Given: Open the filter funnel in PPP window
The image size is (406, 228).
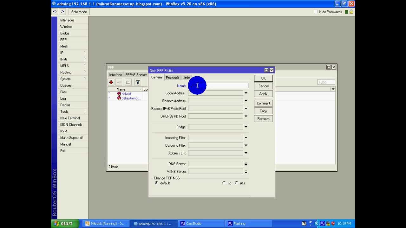Looking at the screenshot, I should pos(138,82).
